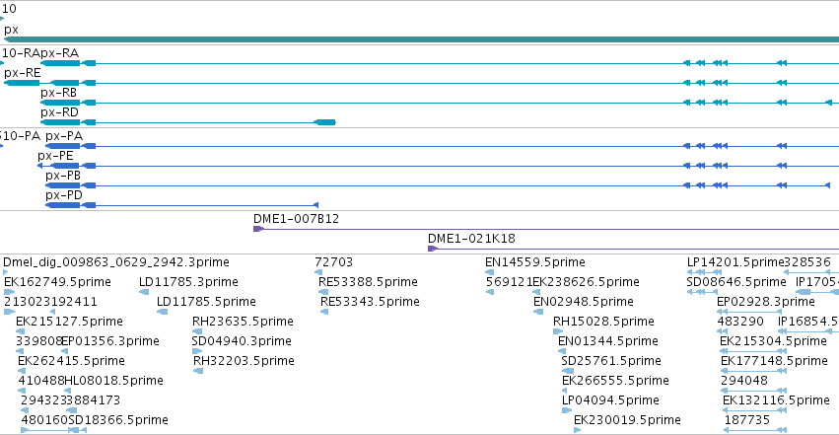839x435 pixels.
Task: Select the SD08646.5prime EST label
Action: coord(736,282)
